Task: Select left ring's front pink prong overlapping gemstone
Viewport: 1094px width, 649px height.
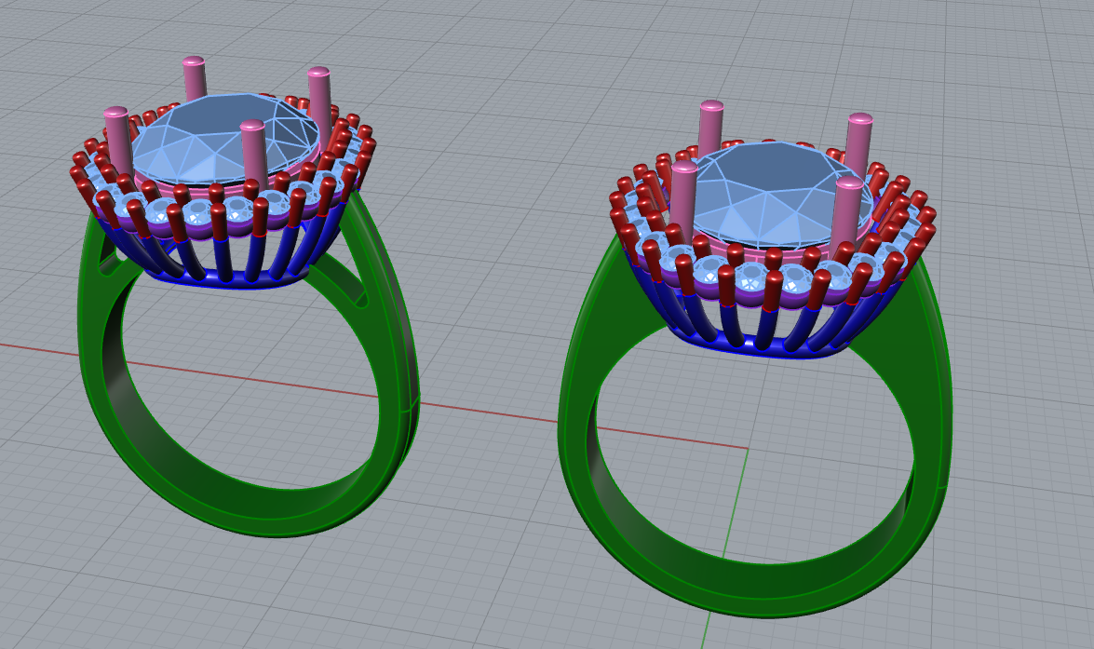Action: (252, 152)
